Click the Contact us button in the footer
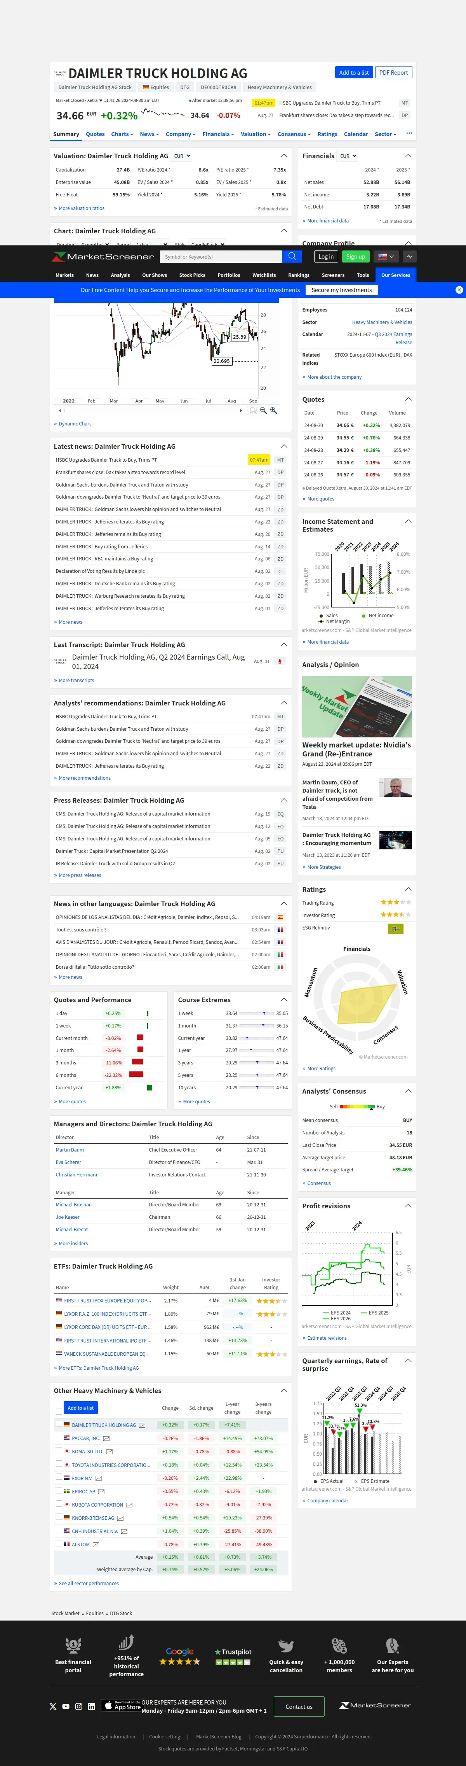The width and height of the screenshot is (466, 1766). [299, 1706]
